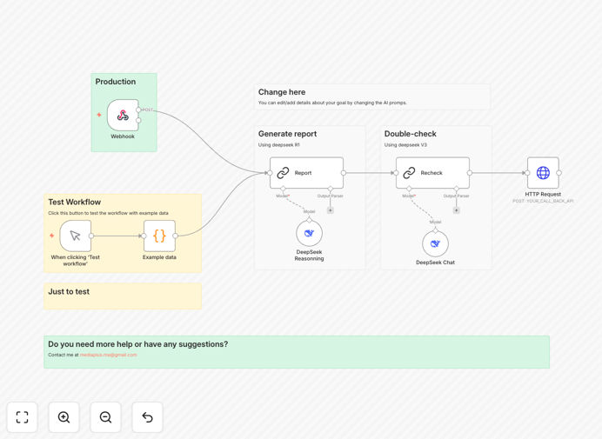Screen dimensions: 602x439
Task: Click the HTTP Request node label
Action: (x=543, y=194)
